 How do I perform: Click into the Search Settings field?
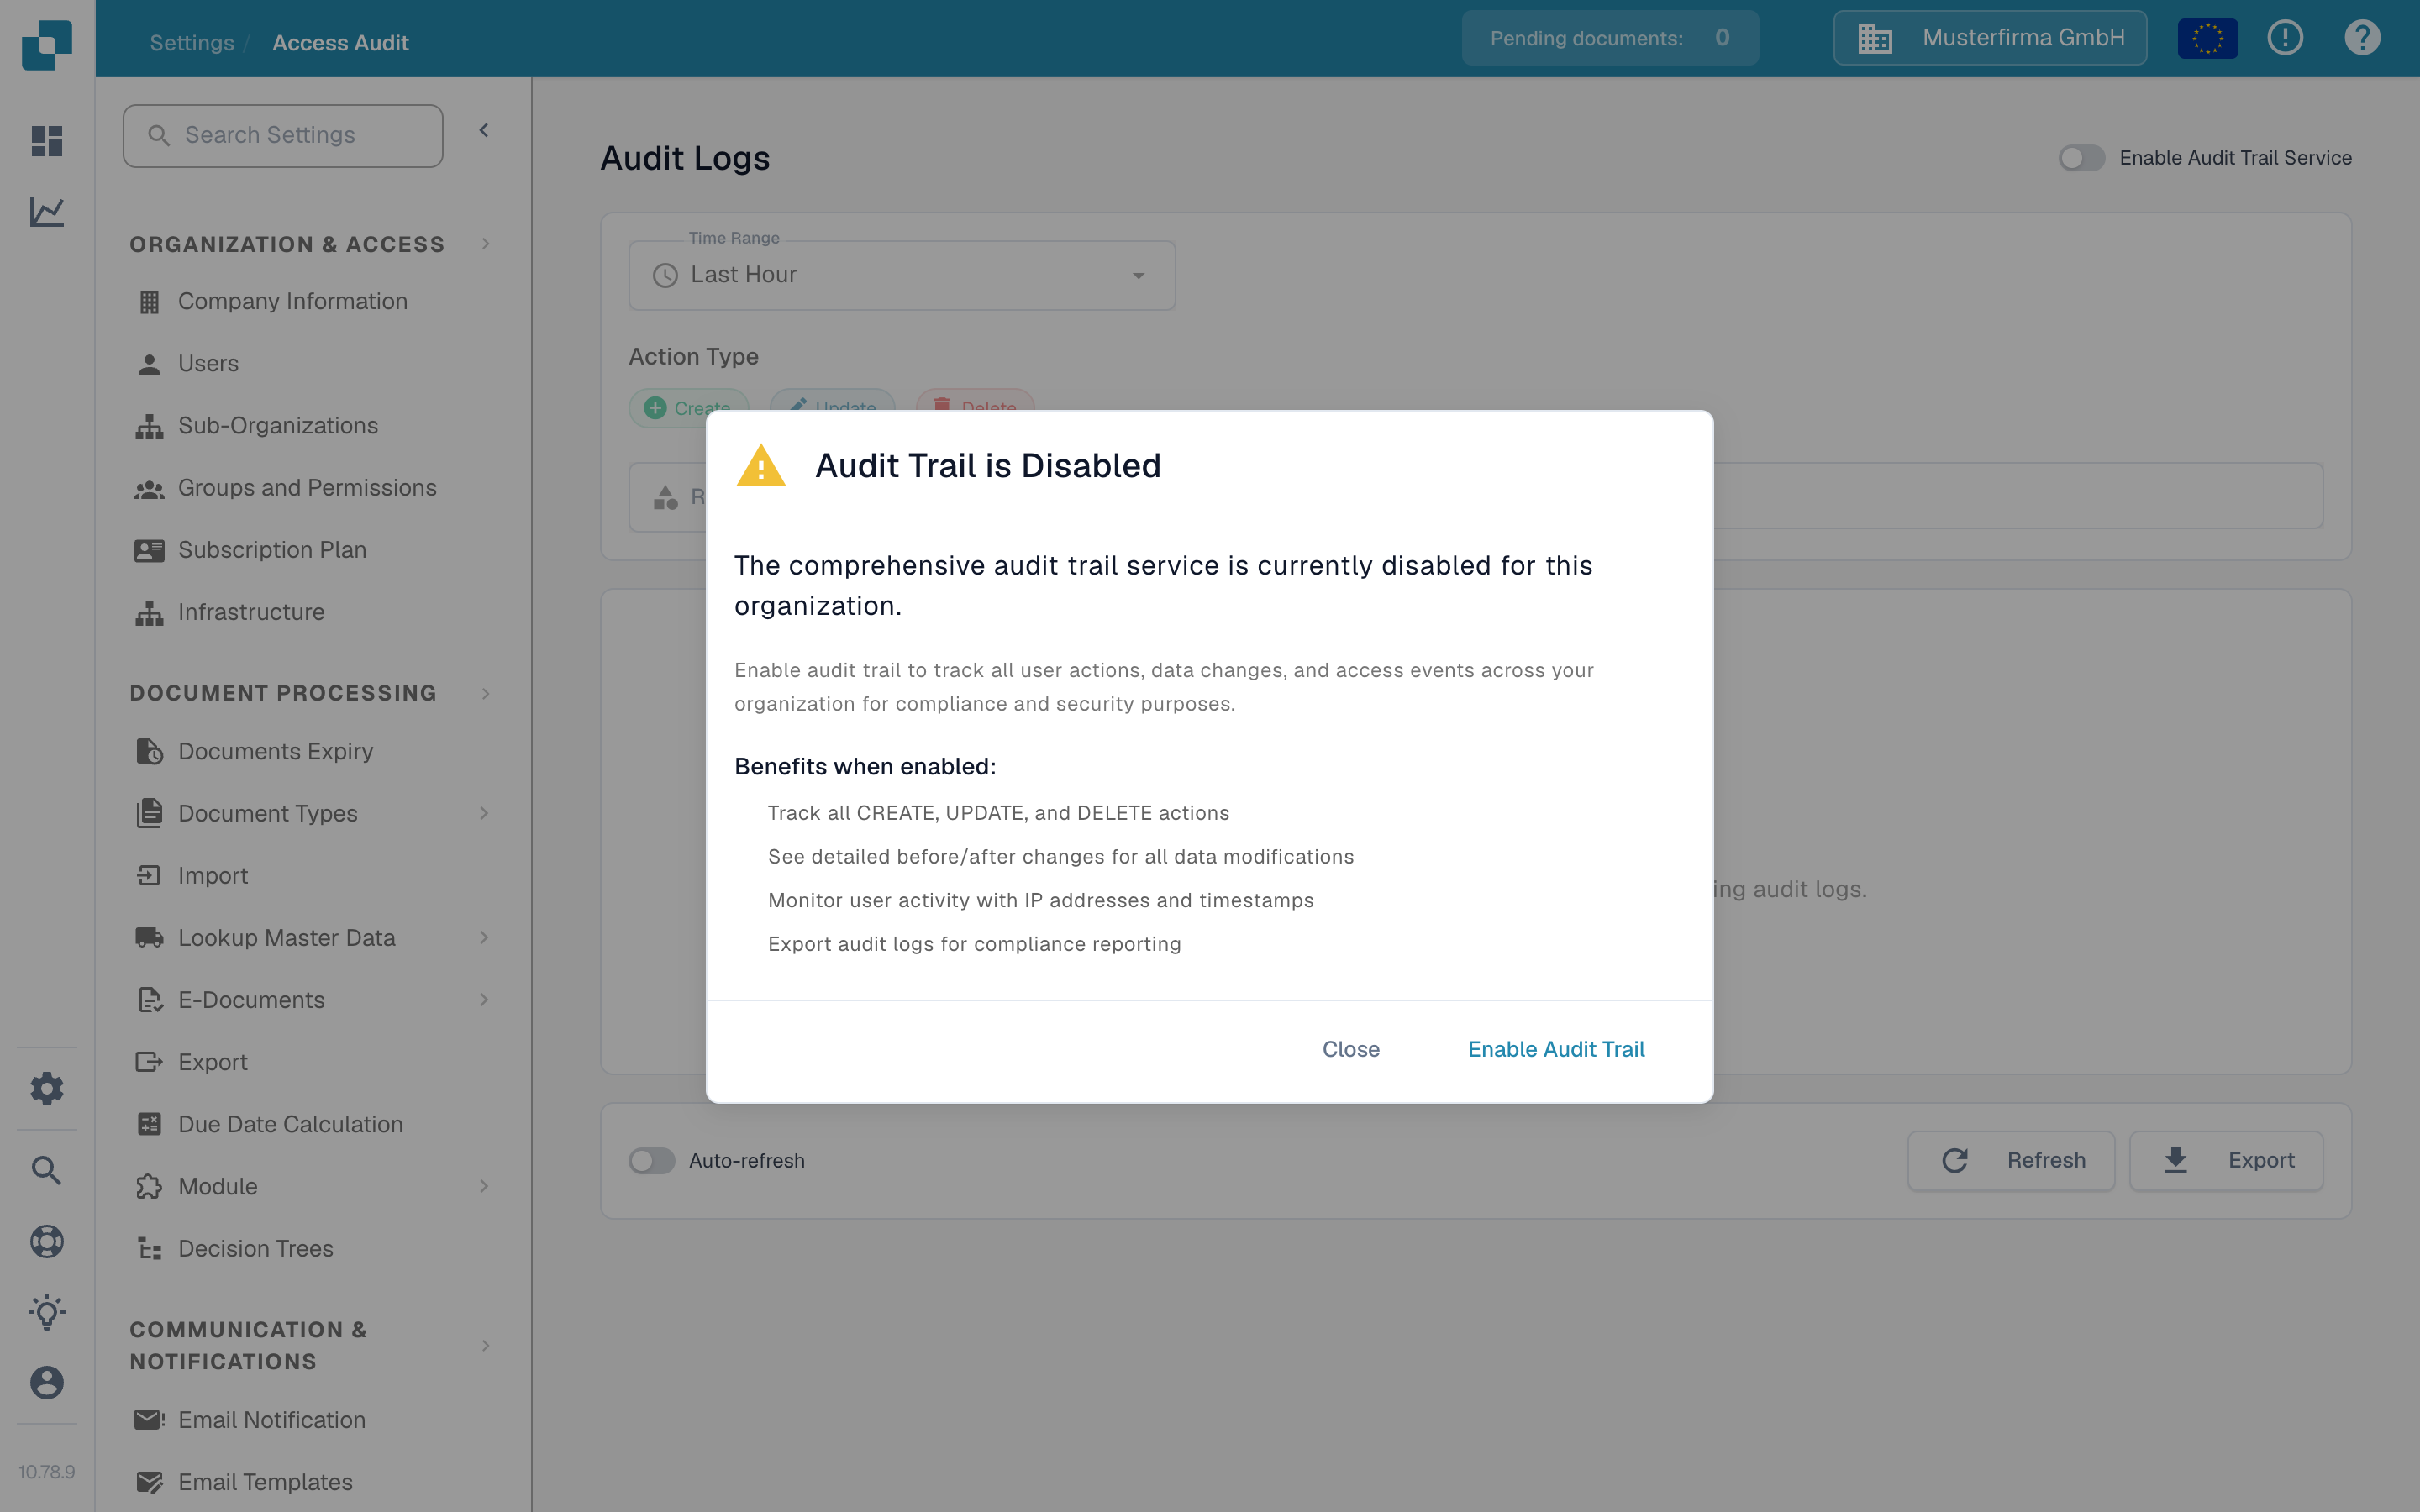[283, 136]
